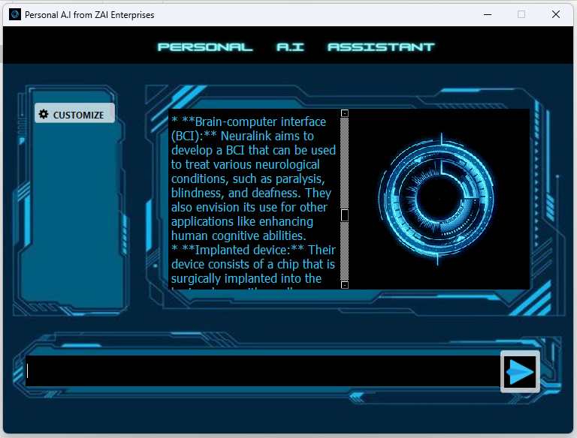Click the response scrollbar thumb handle

coord(344,215)
